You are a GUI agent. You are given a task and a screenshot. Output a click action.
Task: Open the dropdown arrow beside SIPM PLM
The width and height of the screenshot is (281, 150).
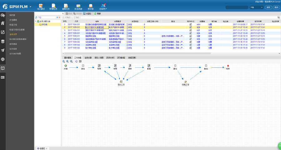(x=31, y=7)
